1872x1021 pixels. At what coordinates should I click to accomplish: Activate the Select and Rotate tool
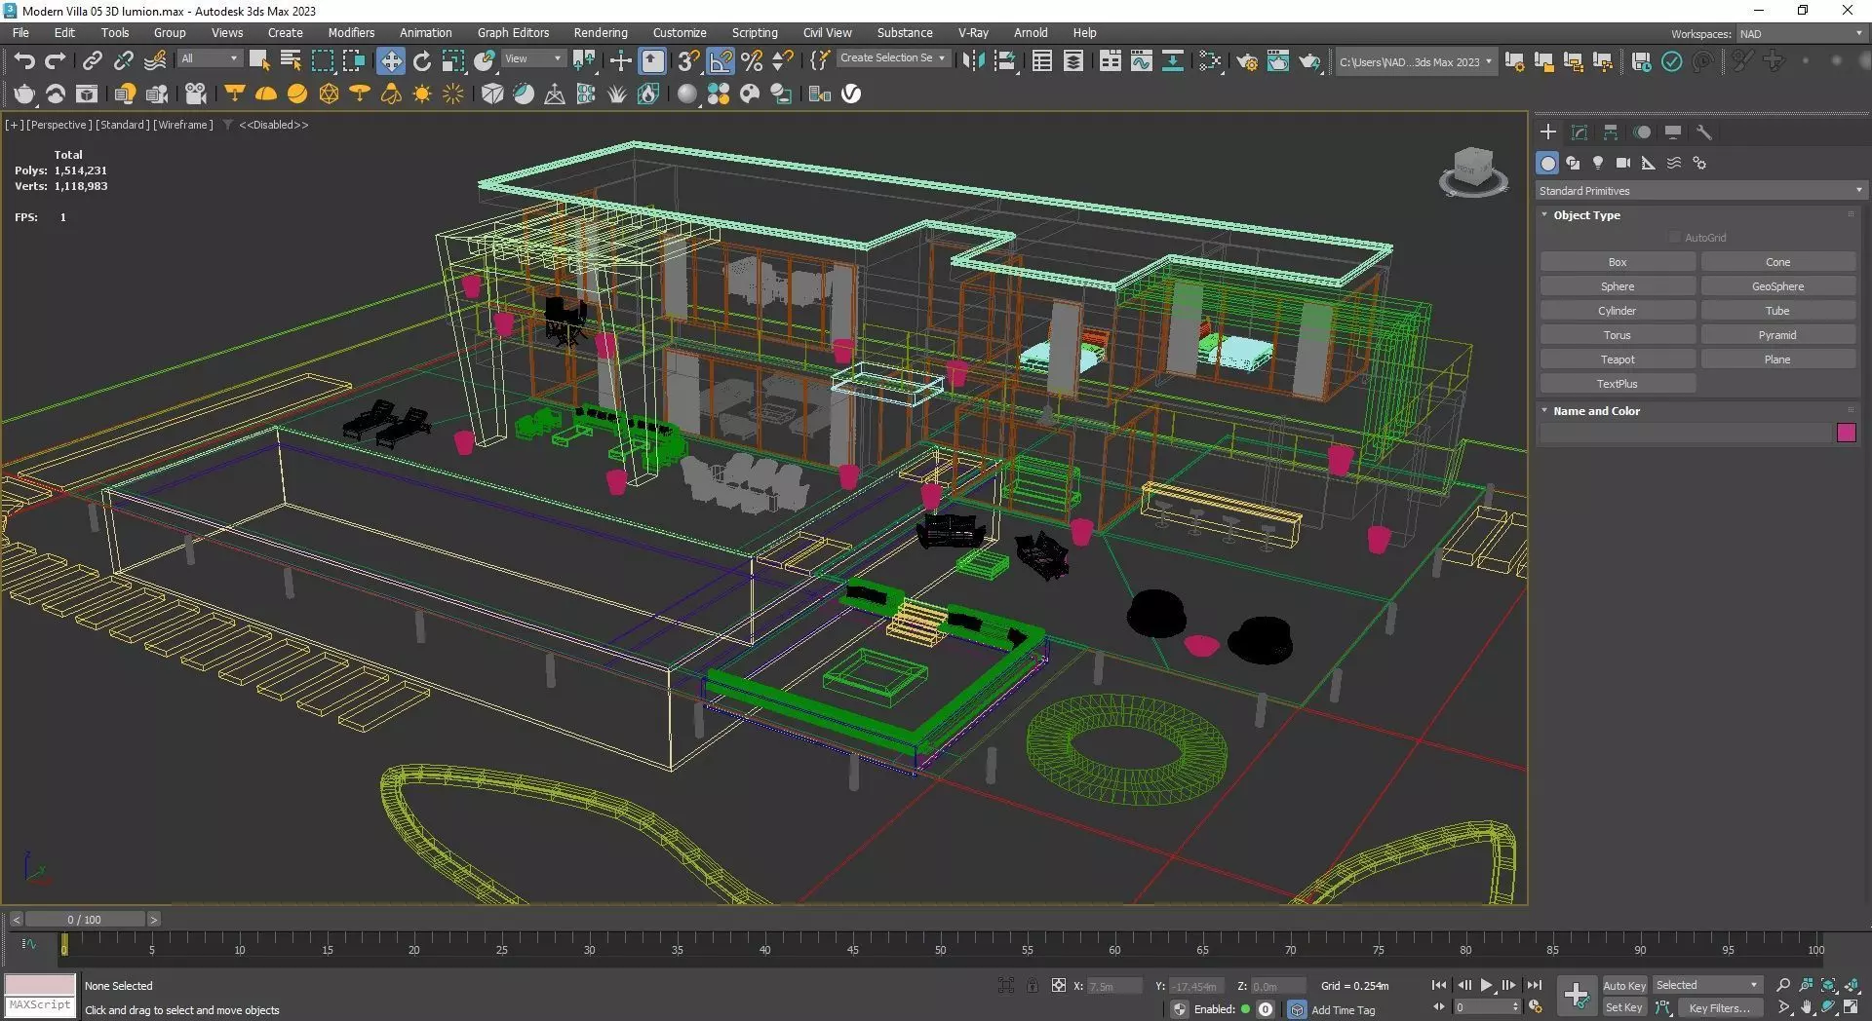(422, 61)
